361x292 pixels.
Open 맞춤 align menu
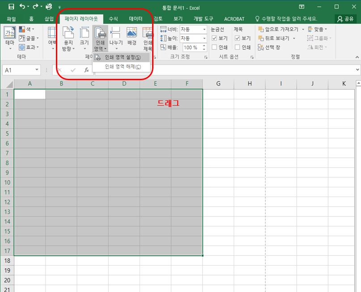[317, 29]
